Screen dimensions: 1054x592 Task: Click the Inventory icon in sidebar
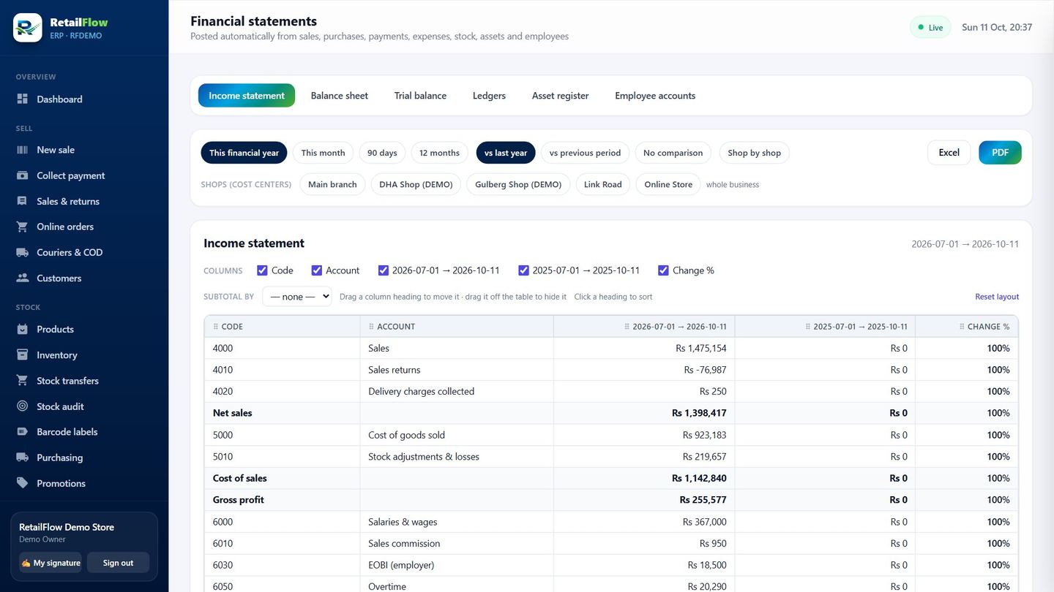pyautogui.click(x=23, y=354)
